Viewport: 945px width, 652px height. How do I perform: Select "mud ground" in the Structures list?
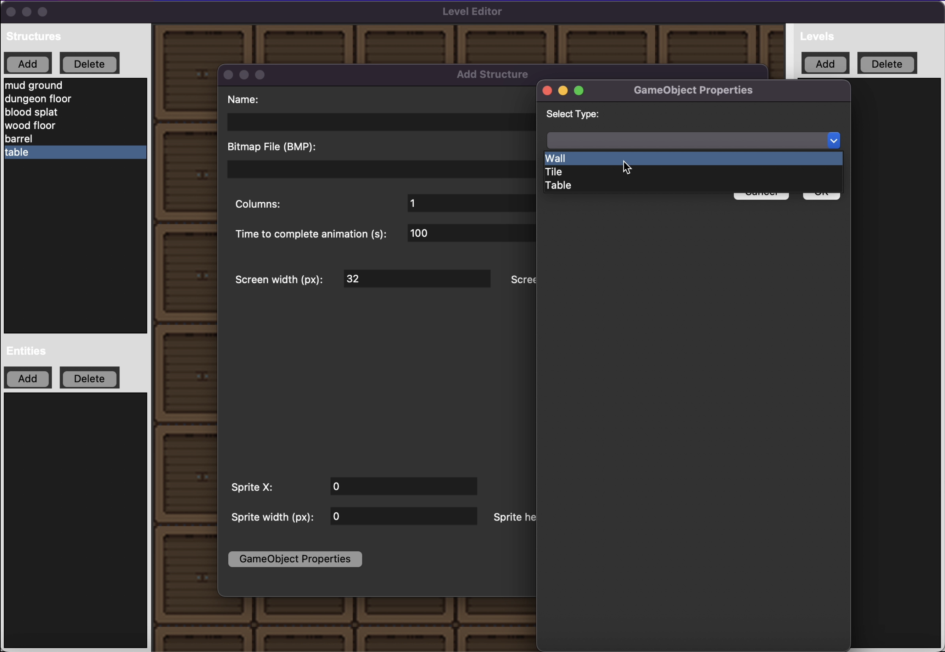pos(34,85)
